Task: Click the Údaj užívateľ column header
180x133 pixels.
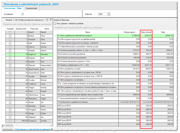Action: click(146, 32)
